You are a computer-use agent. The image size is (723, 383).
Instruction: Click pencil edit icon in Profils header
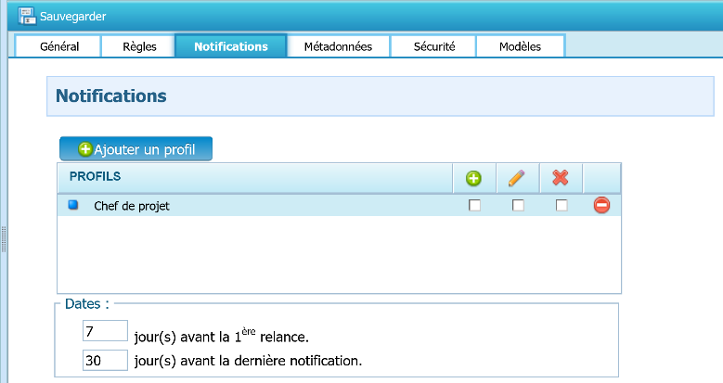pos(517,178)
